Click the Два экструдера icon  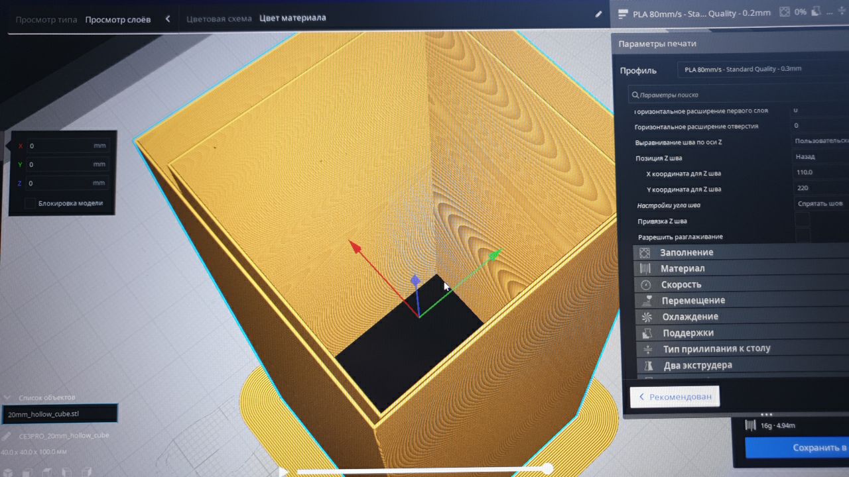pyautogui.click(x=649, y=365)
